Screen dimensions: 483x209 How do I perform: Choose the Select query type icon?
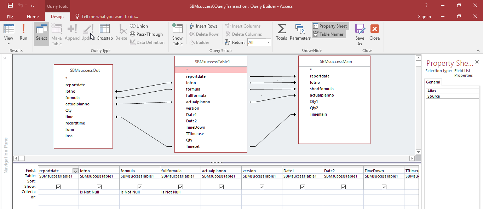point(41,34)
